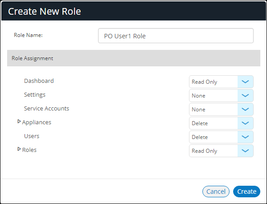This screenshot has width=267, height=204.
Task: Click the Role Assignment section header
Action: tap(134, 58)
